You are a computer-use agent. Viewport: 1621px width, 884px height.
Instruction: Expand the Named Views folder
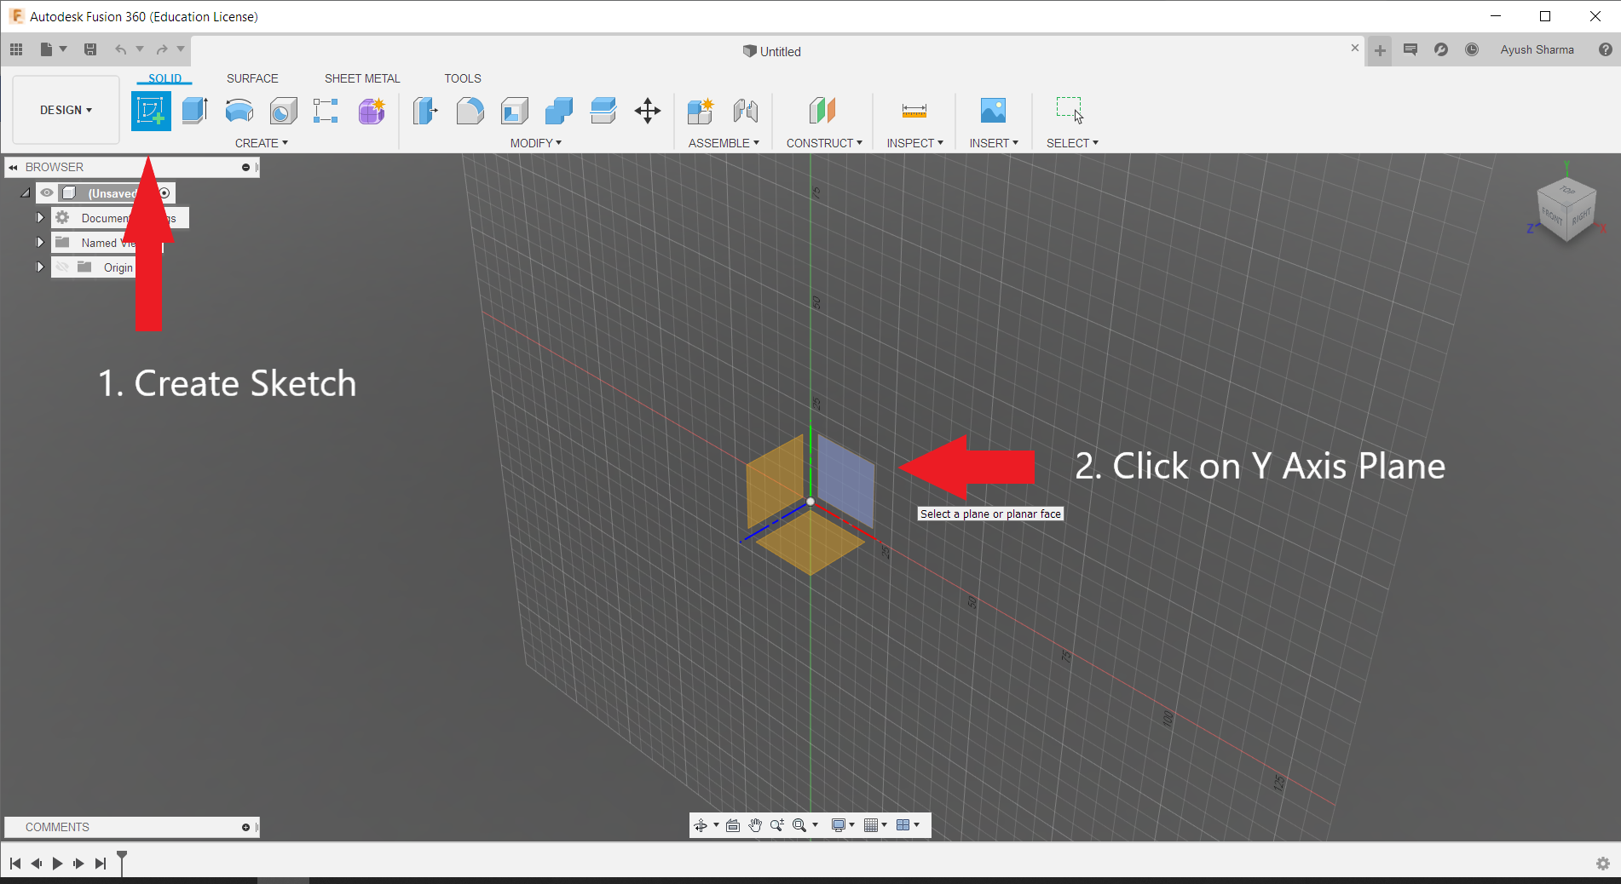point(40,242)
